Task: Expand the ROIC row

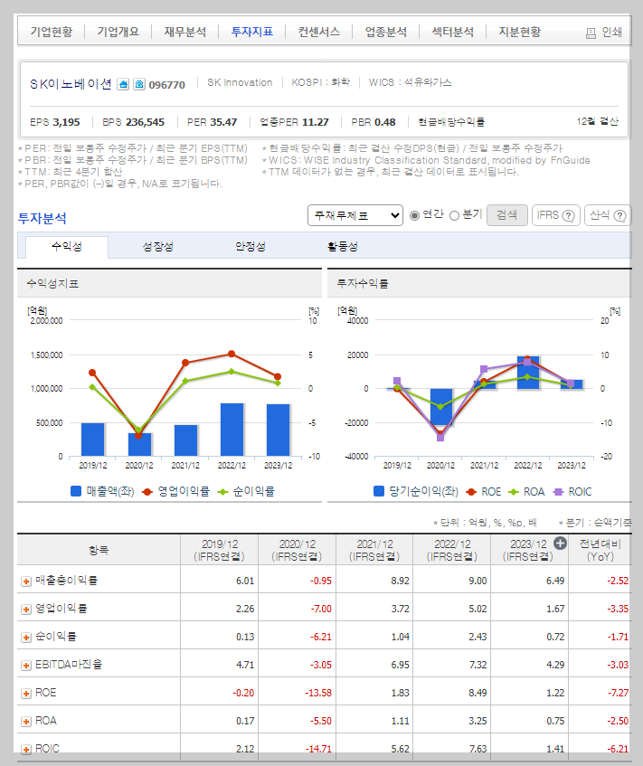Action: click(26, 750)
